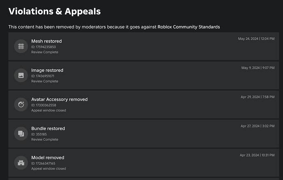Click image ID 17436951071
The image size is (283, 180).
coord(43,76)
